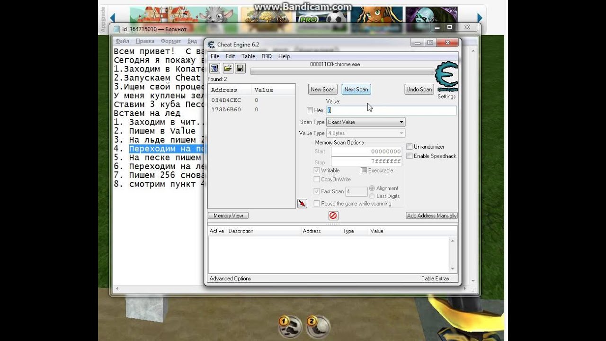This screenshot has height=341, width=606.
Task: Open Правка menu in Notepad
Action: pos(145,41)
